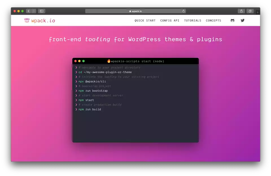
Task: Click the '# navigate to your project directory' comment
Action: 110,67
